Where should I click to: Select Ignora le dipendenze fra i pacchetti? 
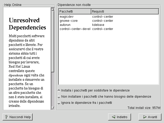[59, 103]
